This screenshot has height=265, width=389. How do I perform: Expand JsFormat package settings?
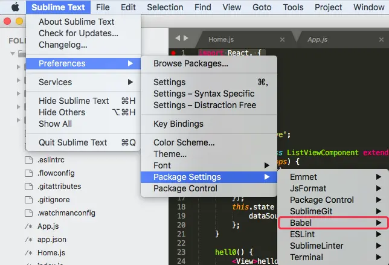[333, 188]
